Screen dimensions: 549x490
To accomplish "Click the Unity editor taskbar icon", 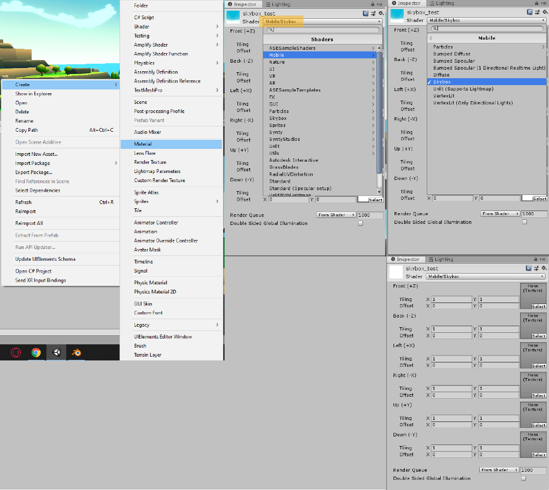I will (56, 352).
